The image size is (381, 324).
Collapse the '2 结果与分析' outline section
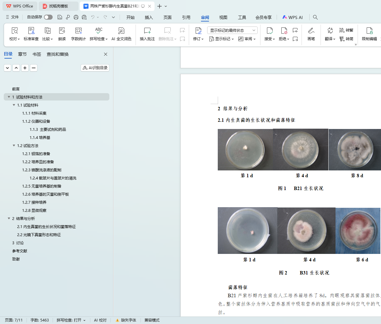tap(9, 218)
